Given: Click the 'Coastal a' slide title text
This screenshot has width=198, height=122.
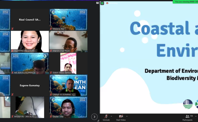Looking at the screenshot, I should 164,28.
